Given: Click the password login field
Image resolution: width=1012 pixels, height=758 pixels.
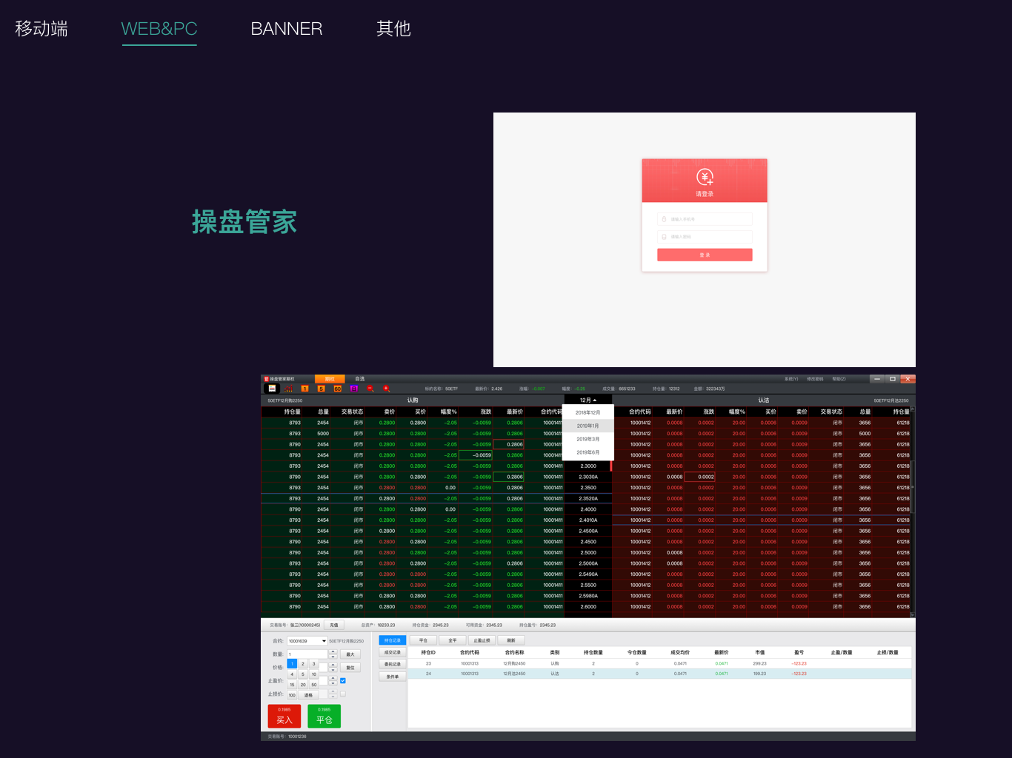Looking at the screenshot, I should click(x=705, y=237).
